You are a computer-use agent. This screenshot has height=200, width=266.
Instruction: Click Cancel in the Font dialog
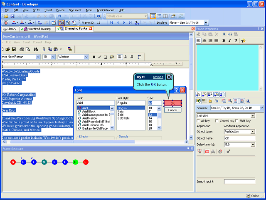coord(172,110)
